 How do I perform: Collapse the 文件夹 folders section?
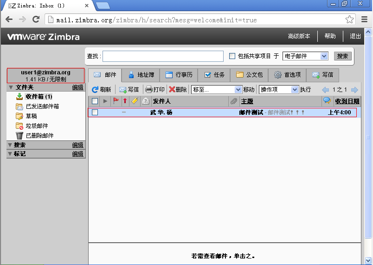click(11, 87)
